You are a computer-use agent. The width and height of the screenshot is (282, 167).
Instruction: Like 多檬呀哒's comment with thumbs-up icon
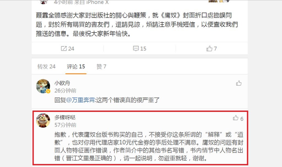(x=236, y=118)
